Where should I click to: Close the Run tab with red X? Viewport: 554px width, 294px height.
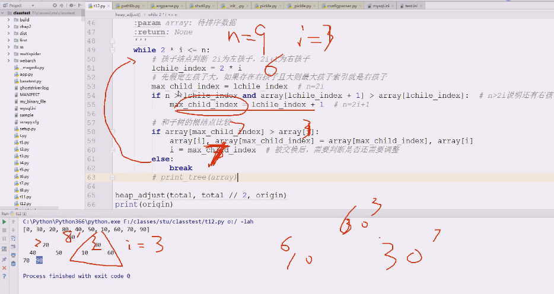[x=4, y=268]
